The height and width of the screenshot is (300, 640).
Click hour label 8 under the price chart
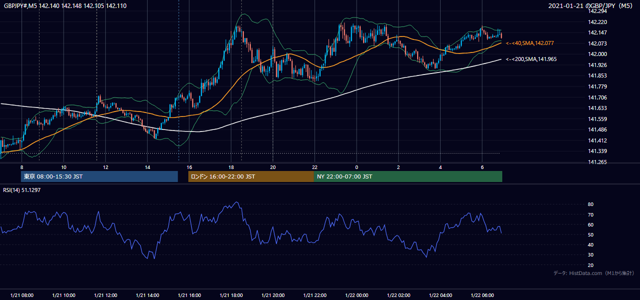click(22, 167)
